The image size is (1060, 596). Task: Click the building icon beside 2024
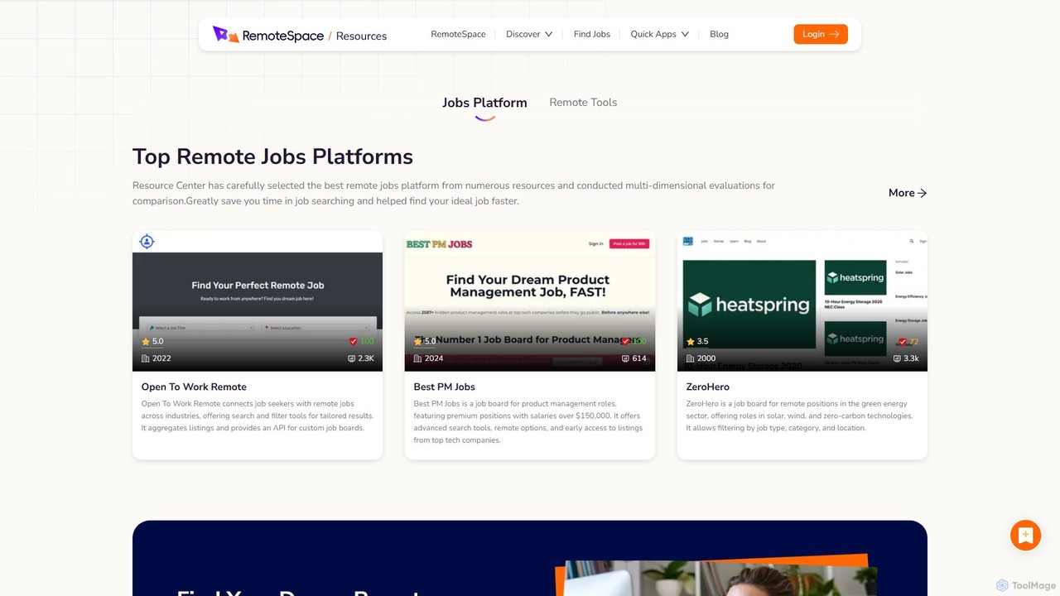pyautogui.click(x=418, y=358)
